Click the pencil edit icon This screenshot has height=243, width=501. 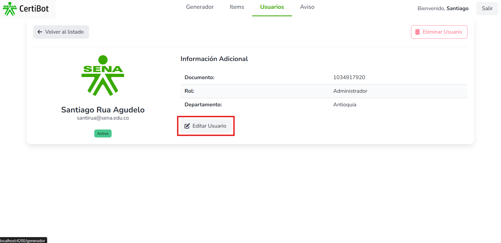(x=187, y=126)
